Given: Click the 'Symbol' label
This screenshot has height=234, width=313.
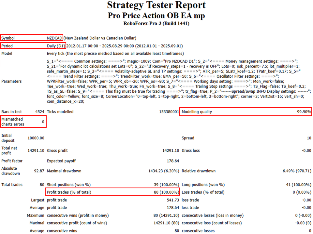Looking at the screenshot, I should (8, 38).
